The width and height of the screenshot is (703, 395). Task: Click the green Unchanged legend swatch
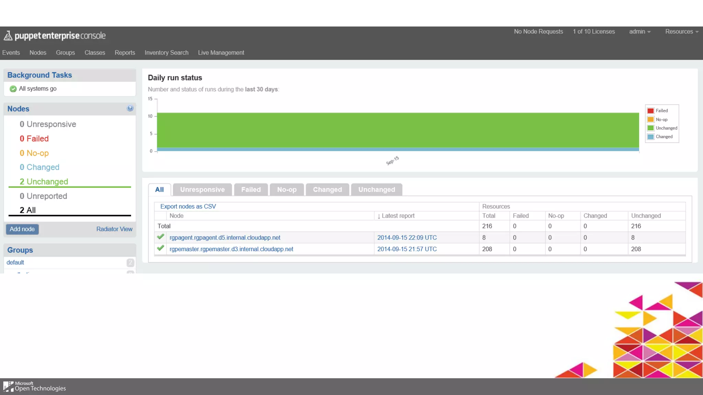coord(650,128)
